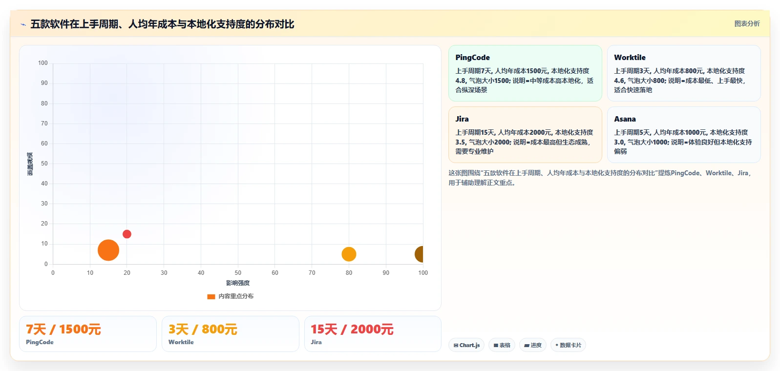Click the 7天 / 1500元 PingCode stat card
The image size is (780, 371).
click(x=88, y=334)
